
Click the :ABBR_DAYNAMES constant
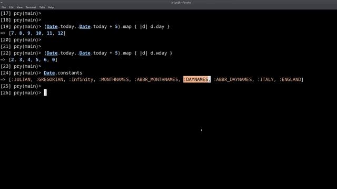233,79
